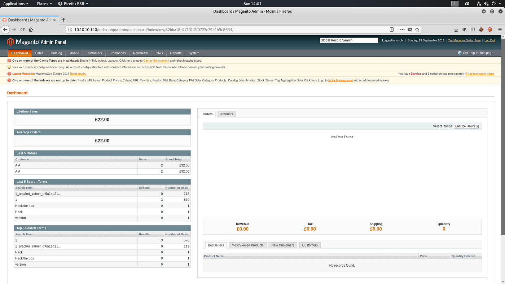Click the Log Out link
505x284 pixels.
[489, 40]
